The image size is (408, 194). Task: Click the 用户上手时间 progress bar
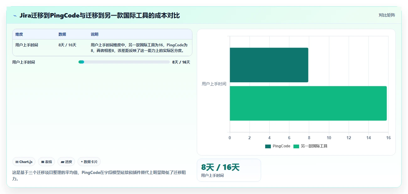(x=124, y=62)
